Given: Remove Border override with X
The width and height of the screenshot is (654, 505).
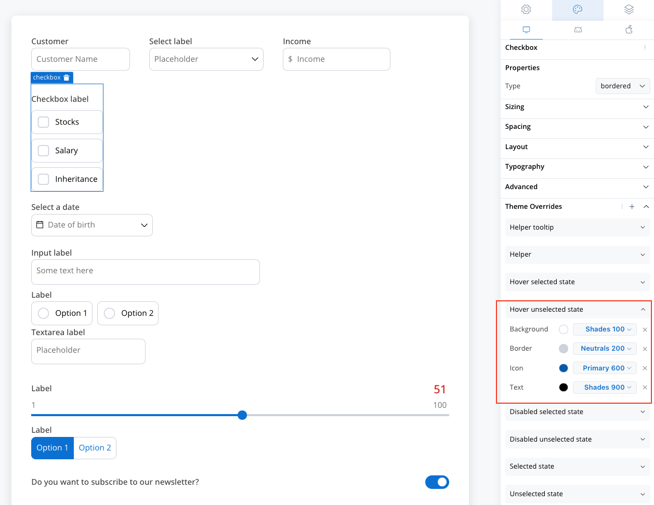Looking at the screenshot, I should [645, 349].
